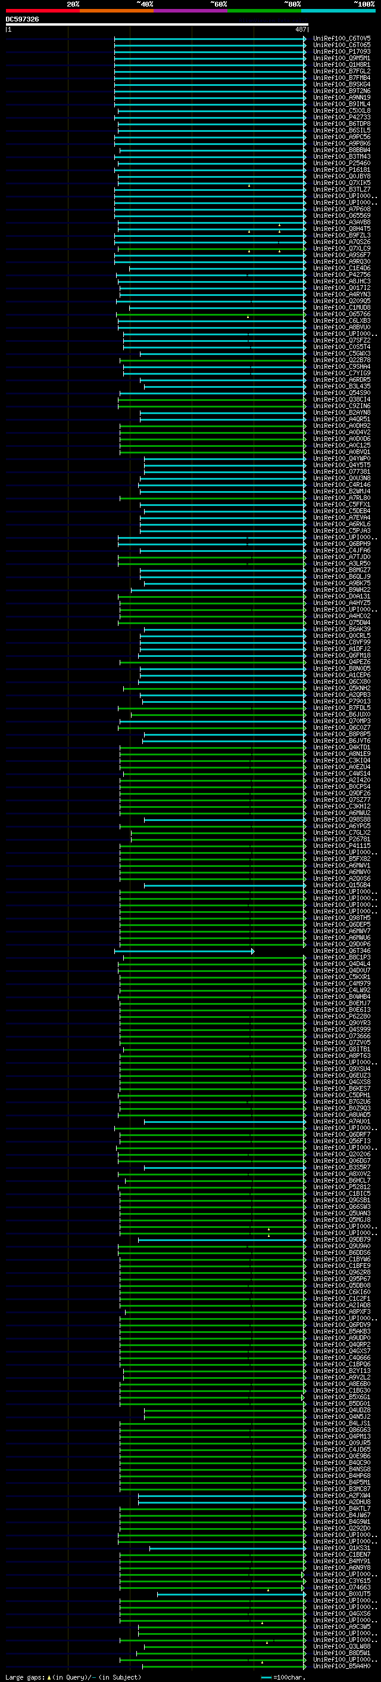Pick the UniRef100_B6JVT6 label
This screenshot has height=1682, width=381.
[x=342, y=741]
